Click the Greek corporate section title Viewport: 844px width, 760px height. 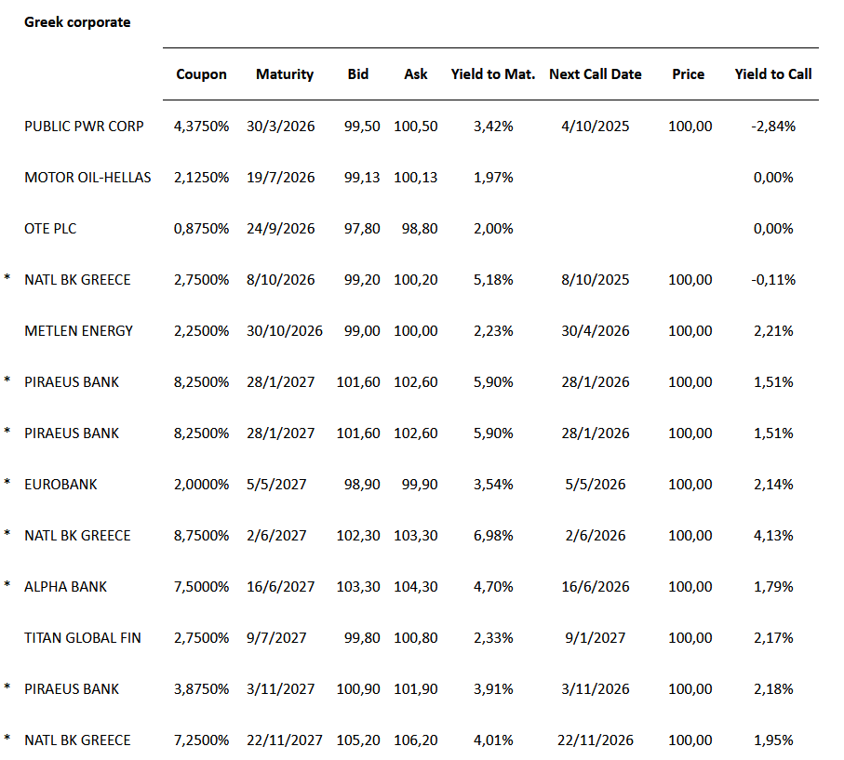pos(77,22)
